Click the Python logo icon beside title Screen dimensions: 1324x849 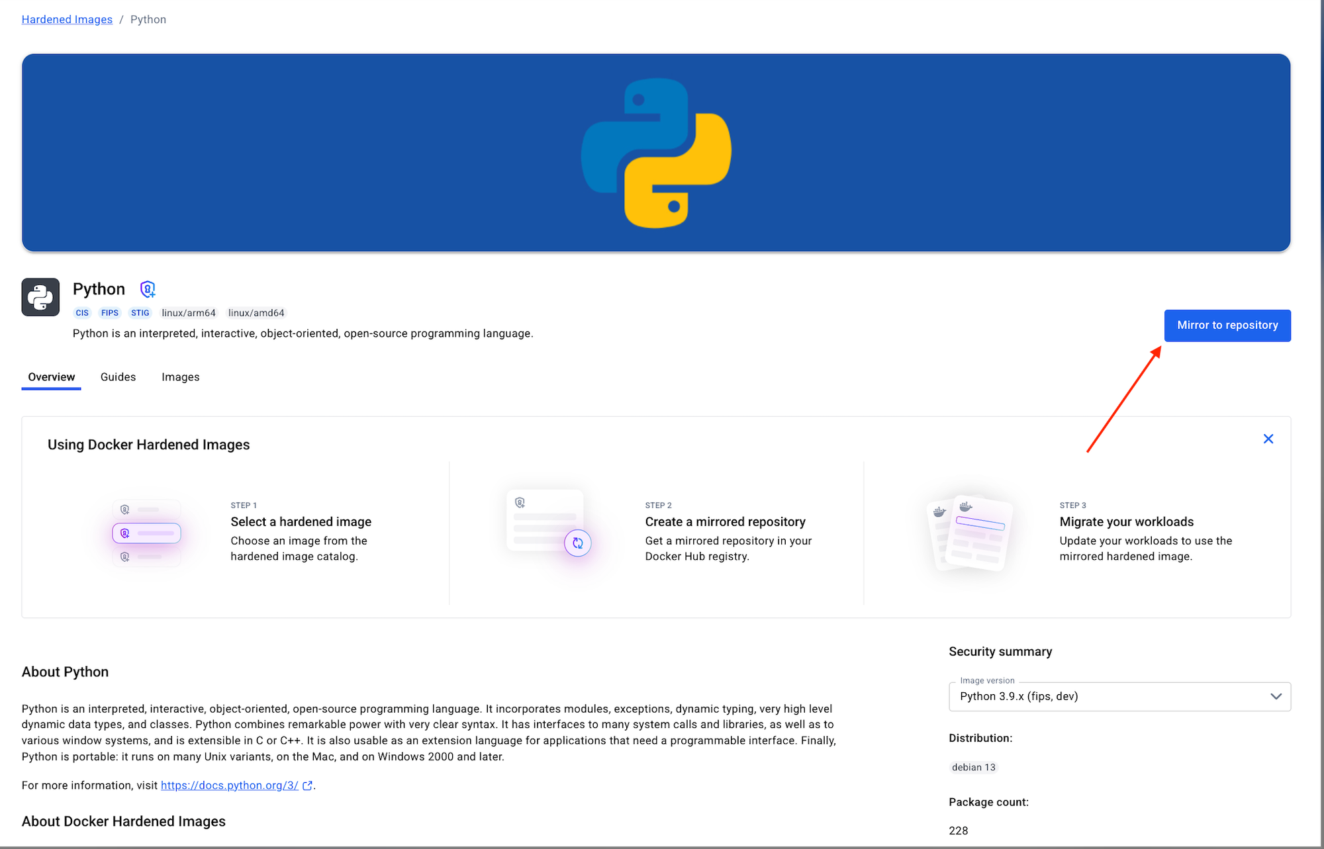point(40,297)
